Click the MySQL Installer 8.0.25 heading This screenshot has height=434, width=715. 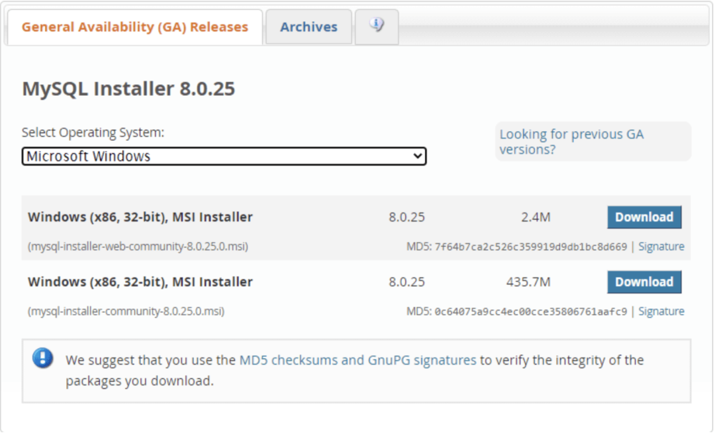pos(128,89)
